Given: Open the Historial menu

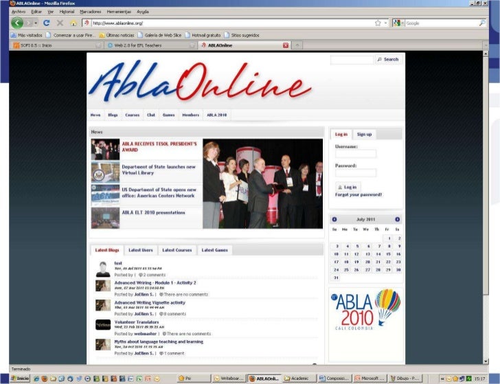Looking at the screenshot, I should [x=67, y=12].
